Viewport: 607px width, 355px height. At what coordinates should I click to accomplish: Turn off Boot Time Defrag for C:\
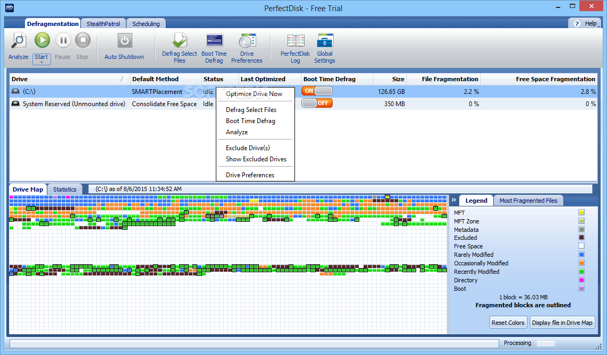coord(317,91)
